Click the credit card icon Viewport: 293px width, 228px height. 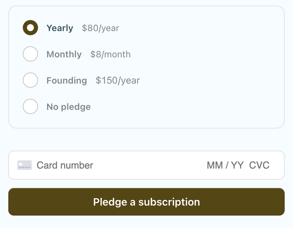point(25,165)
